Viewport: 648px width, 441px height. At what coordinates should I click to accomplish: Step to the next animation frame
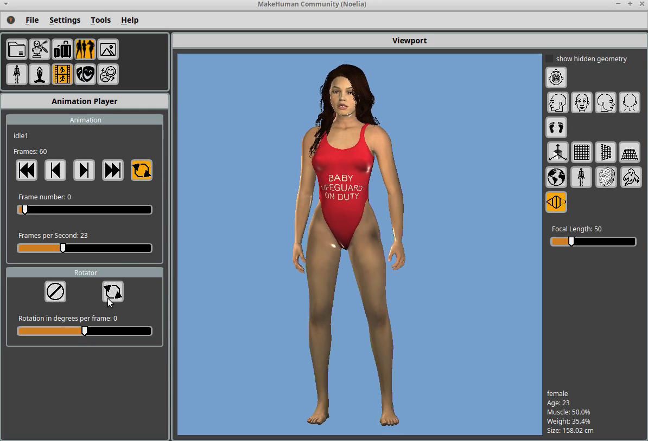click(84, 170)
